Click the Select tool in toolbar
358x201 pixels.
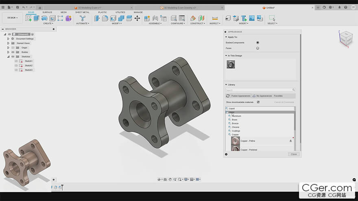coord(272,18)
